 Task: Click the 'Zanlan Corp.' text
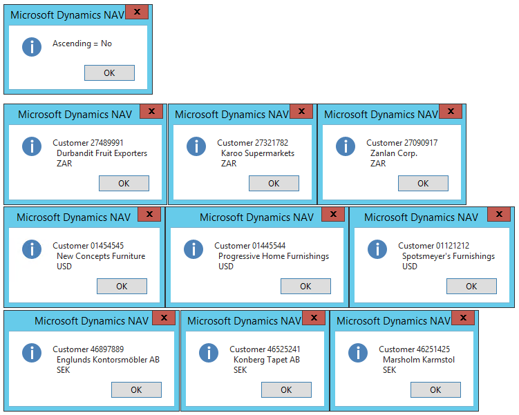[x=394, y=153]
